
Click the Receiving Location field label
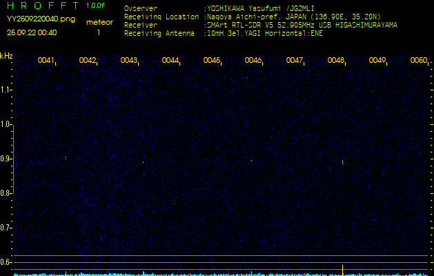tap(161, 17)
